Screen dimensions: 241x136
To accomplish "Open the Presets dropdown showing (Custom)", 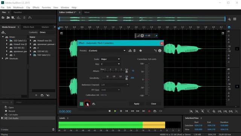I will (x=107, y=51).
